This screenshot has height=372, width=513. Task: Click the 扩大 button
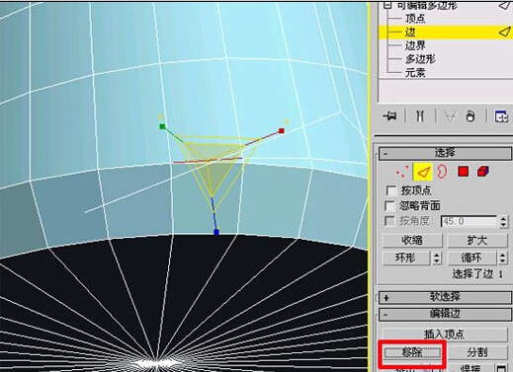pos(477,241)
